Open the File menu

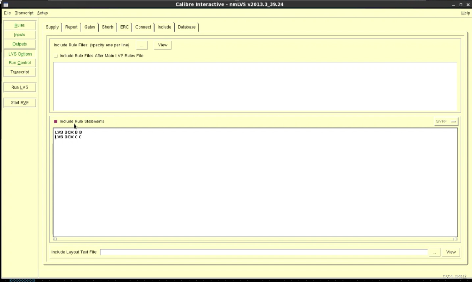tap(7, 13)
